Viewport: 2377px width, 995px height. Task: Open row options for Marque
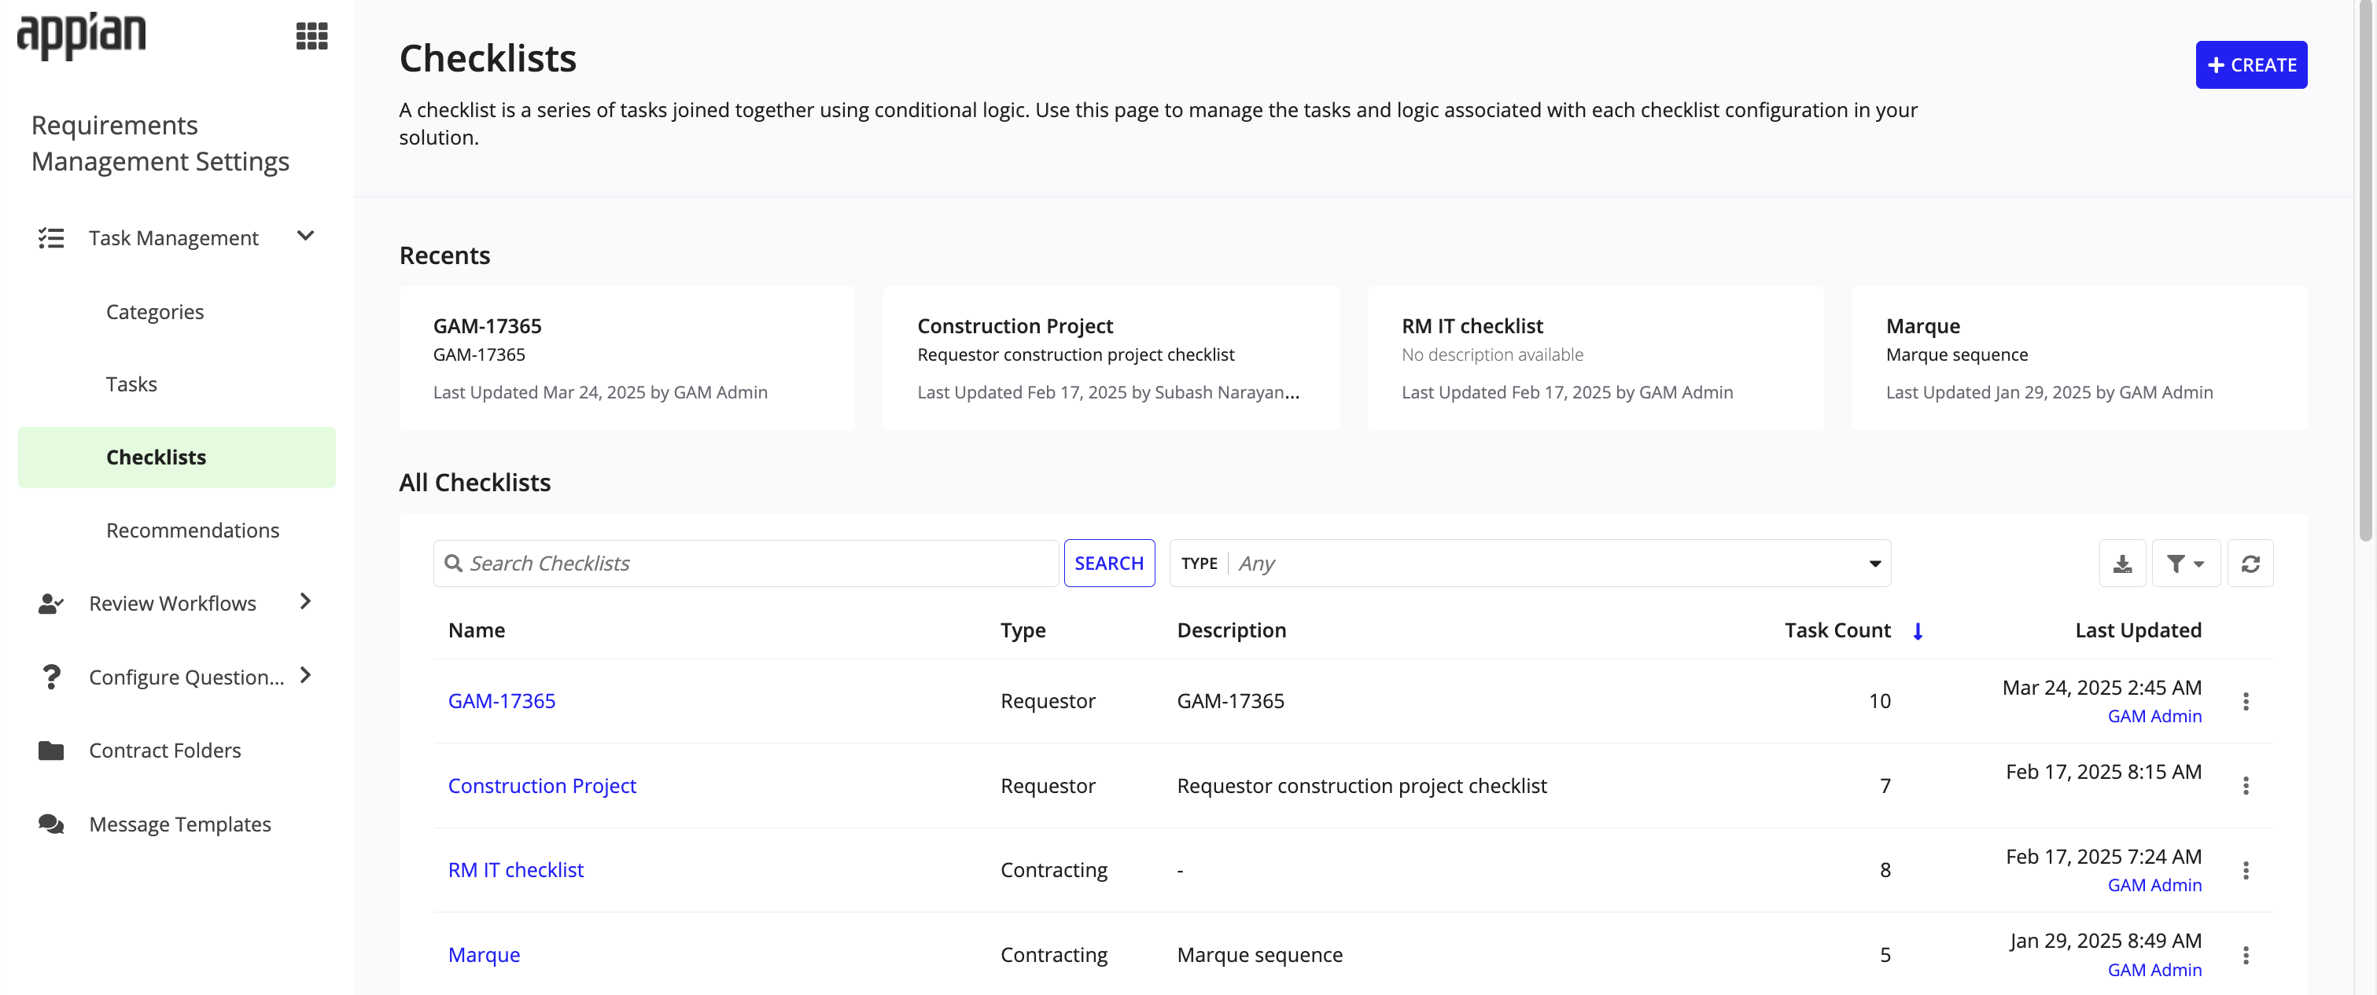[x=2246, y=956]
